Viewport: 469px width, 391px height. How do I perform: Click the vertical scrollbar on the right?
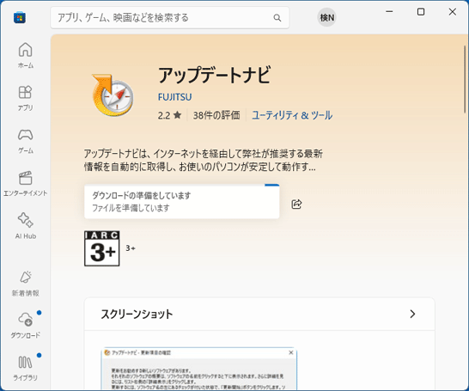pos(465,79)
